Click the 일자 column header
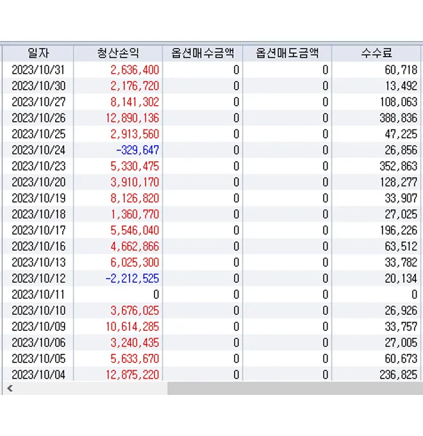Image resolution: width=423 pixels, height=436 pixels. 38,53
